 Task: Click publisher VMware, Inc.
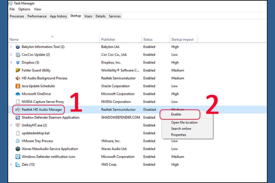click(111, 141)
